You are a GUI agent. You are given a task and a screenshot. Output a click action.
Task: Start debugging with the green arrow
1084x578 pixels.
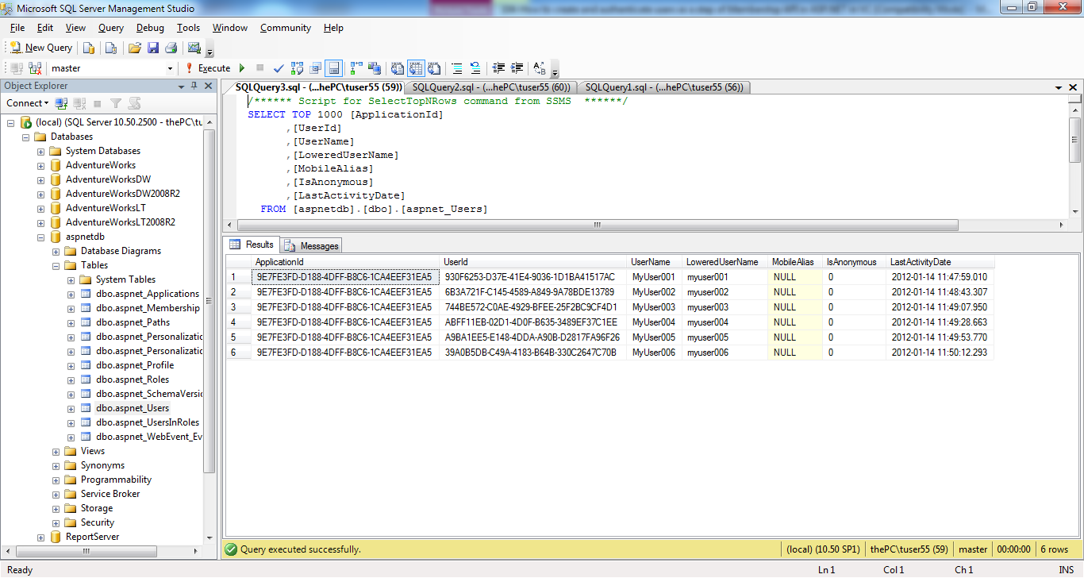pyautogui.click(x=241, y=68)
